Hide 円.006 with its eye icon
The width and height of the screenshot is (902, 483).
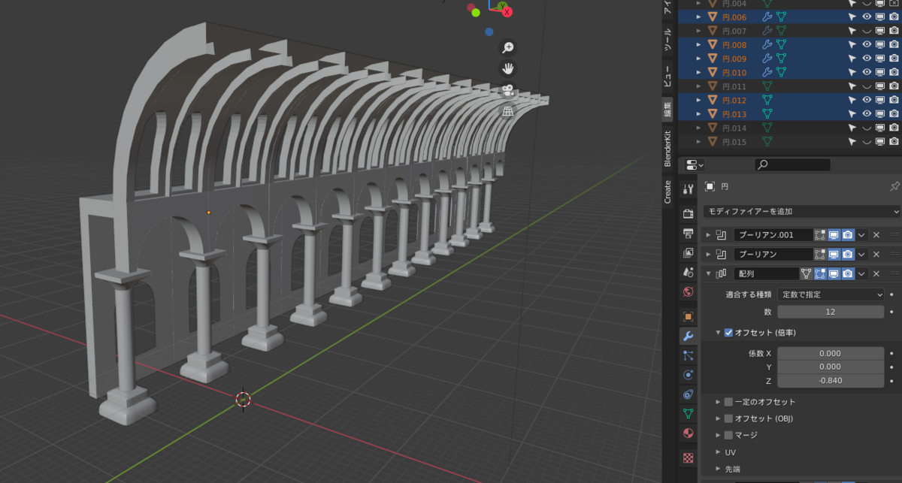[x=867, y=17]
